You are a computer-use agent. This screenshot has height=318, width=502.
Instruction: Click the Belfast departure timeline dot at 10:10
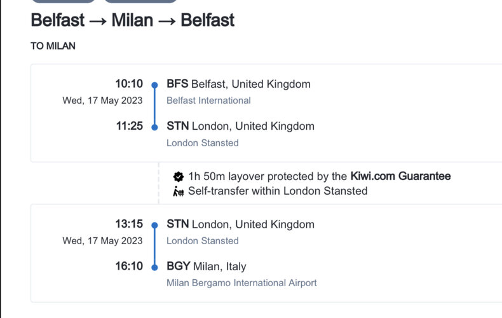pyautogui.click(x=154, y=85)
